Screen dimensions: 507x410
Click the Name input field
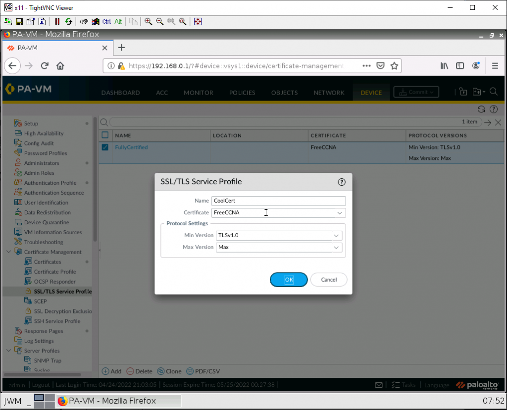[x=278, y=201]
